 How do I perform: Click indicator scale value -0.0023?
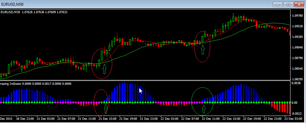(296, 113)
